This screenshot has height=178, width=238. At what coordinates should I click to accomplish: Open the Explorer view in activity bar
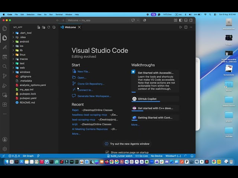tap(5, 38)
